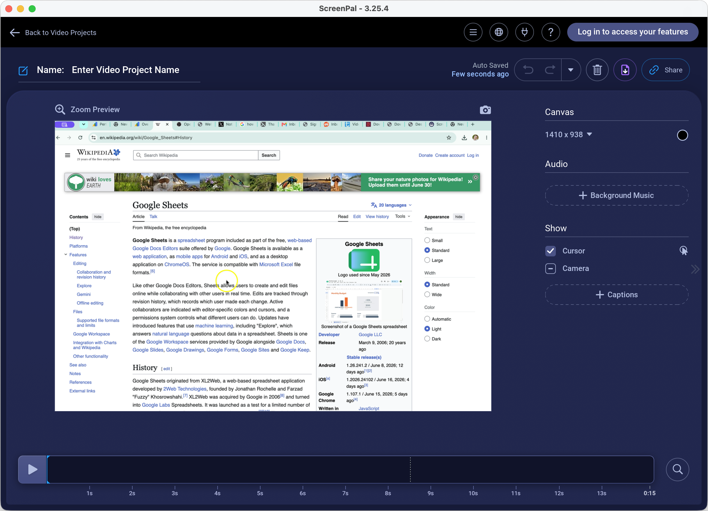Toggle the Cursor checkbox
Viewport: 708px width, 511px height.
coord(550,251)
